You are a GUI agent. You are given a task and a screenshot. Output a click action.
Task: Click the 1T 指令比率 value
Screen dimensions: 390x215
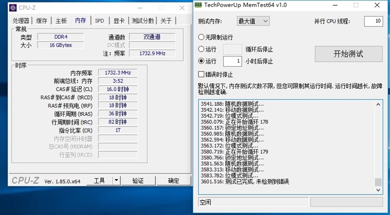[117, 130]
